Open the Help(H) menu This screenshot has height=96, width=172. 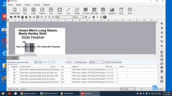point(46,5)
